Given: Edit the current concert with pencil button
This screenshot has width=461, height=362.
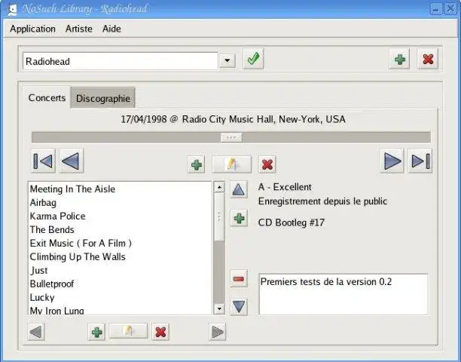Looking at the screenshot, I should point(232,164).
